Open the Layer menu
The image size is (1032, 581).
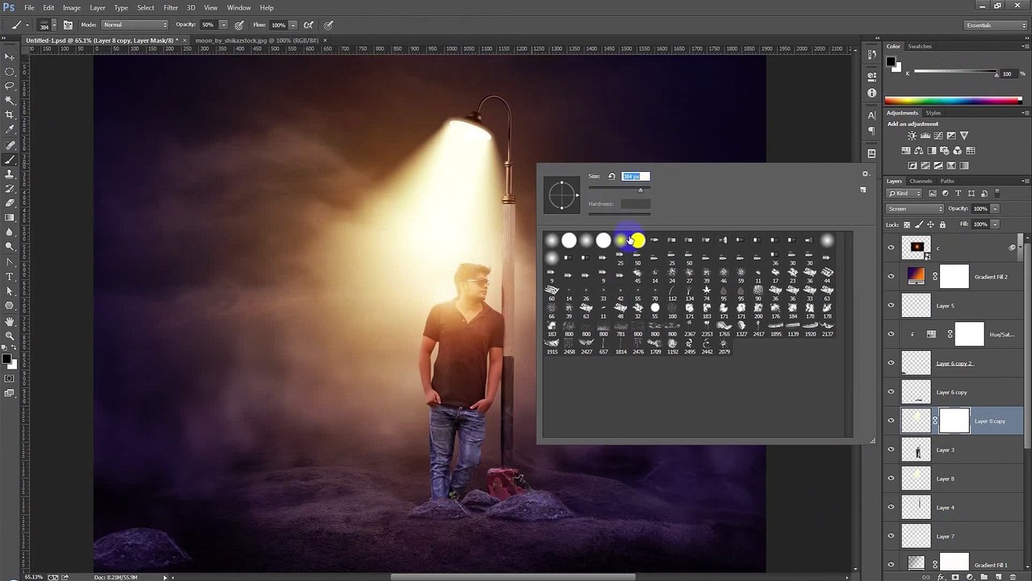point(98,7)
